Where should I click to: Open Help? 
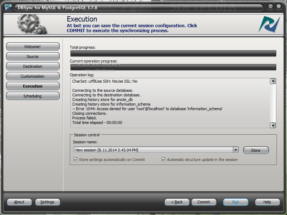point(268,202)
